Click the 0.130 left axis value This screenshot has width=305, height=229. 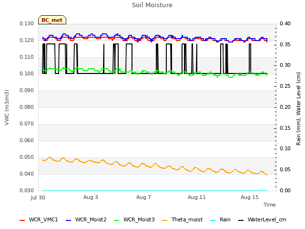(x=27, y=24)
